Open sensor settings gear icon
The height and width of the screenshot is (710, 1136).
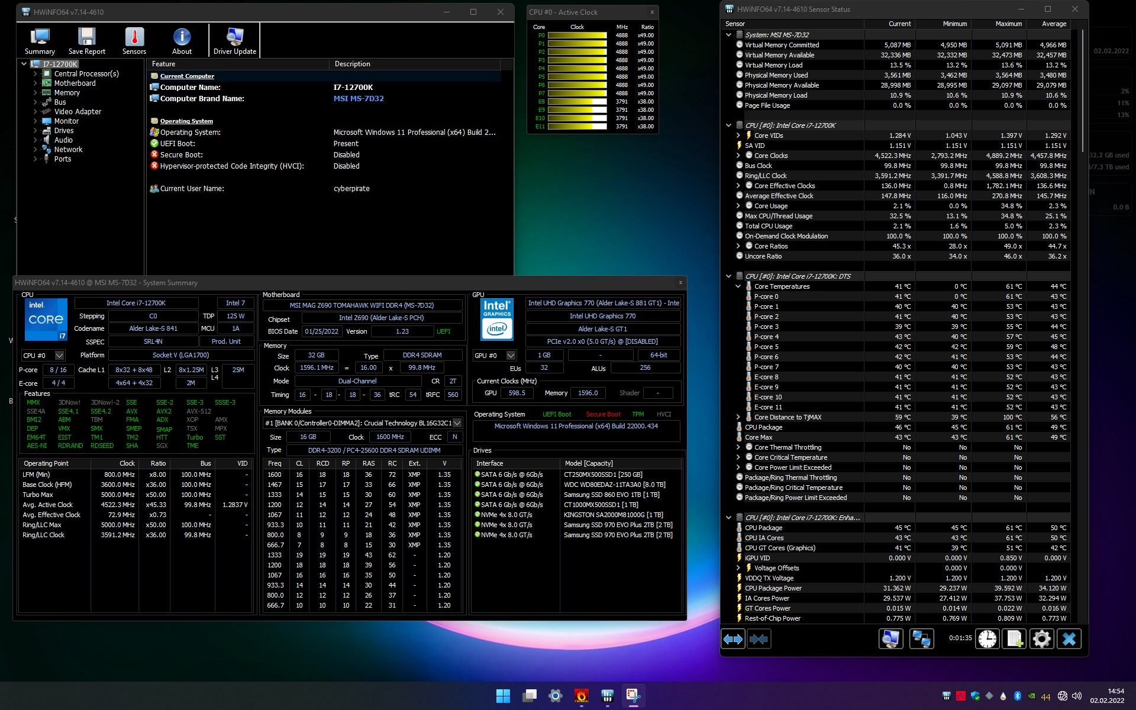tap(1041, 639)
